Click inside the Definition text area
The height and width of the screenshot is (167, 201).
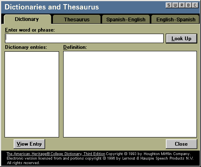click(130, 94)
